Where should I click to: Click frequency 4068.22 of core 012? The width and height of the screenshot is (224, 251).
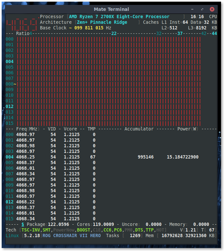point(25,202)
